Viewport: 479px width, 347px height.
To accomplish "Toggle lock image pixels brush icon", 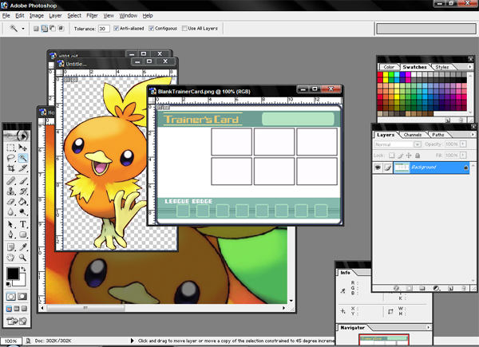I will [401, 156].
